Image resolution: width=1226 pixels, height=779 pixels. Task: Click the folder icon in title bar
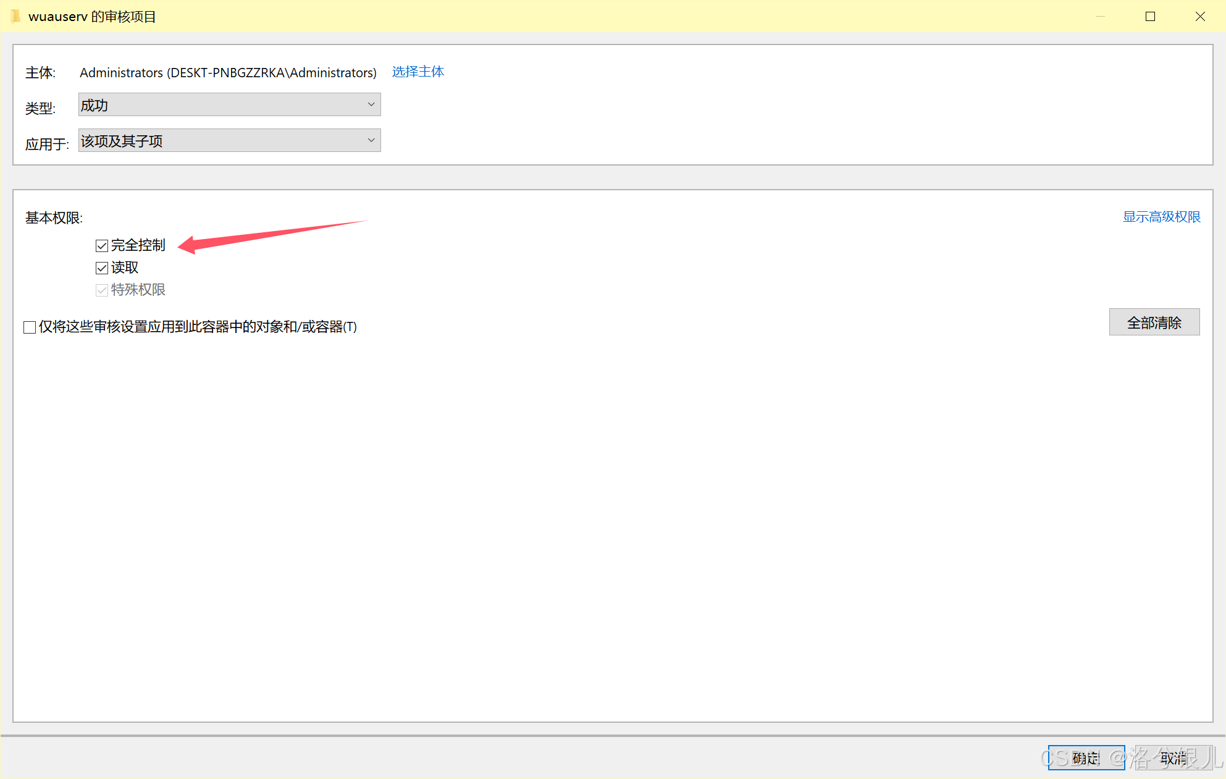click(x=15, y=16)
